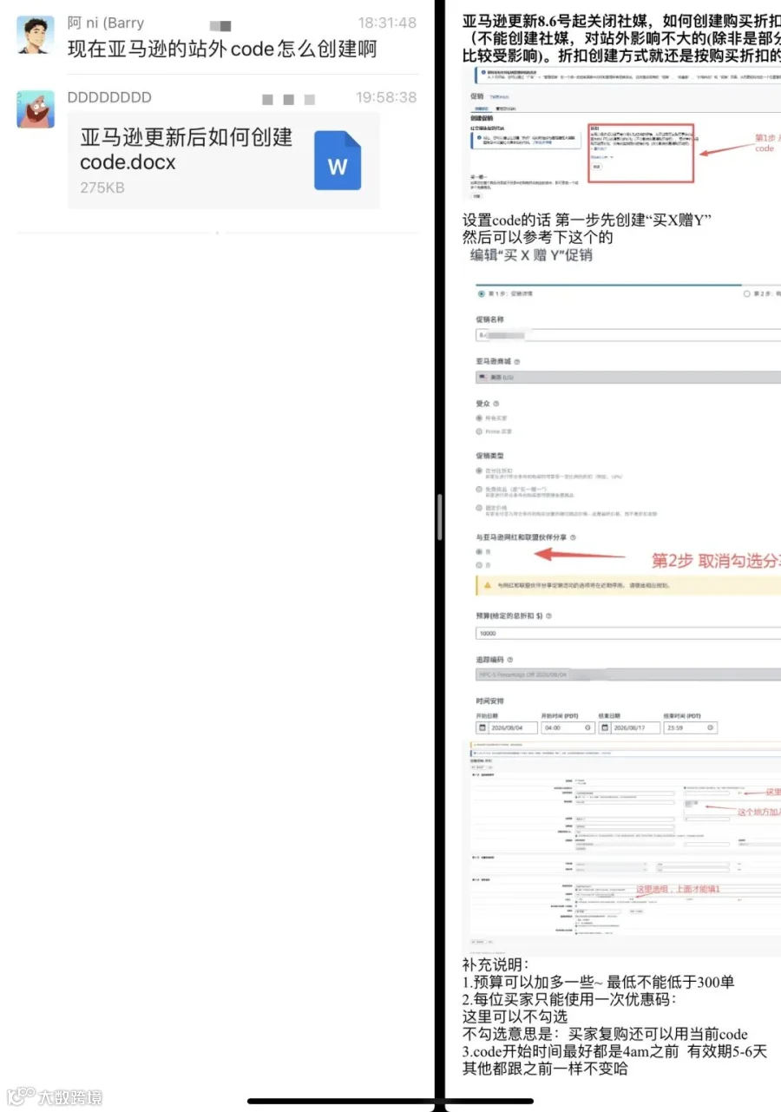The width and height of the screenshot is (781, 1112).
Task: Click the line 这里可以不勾选
Action: [515, 1017]
